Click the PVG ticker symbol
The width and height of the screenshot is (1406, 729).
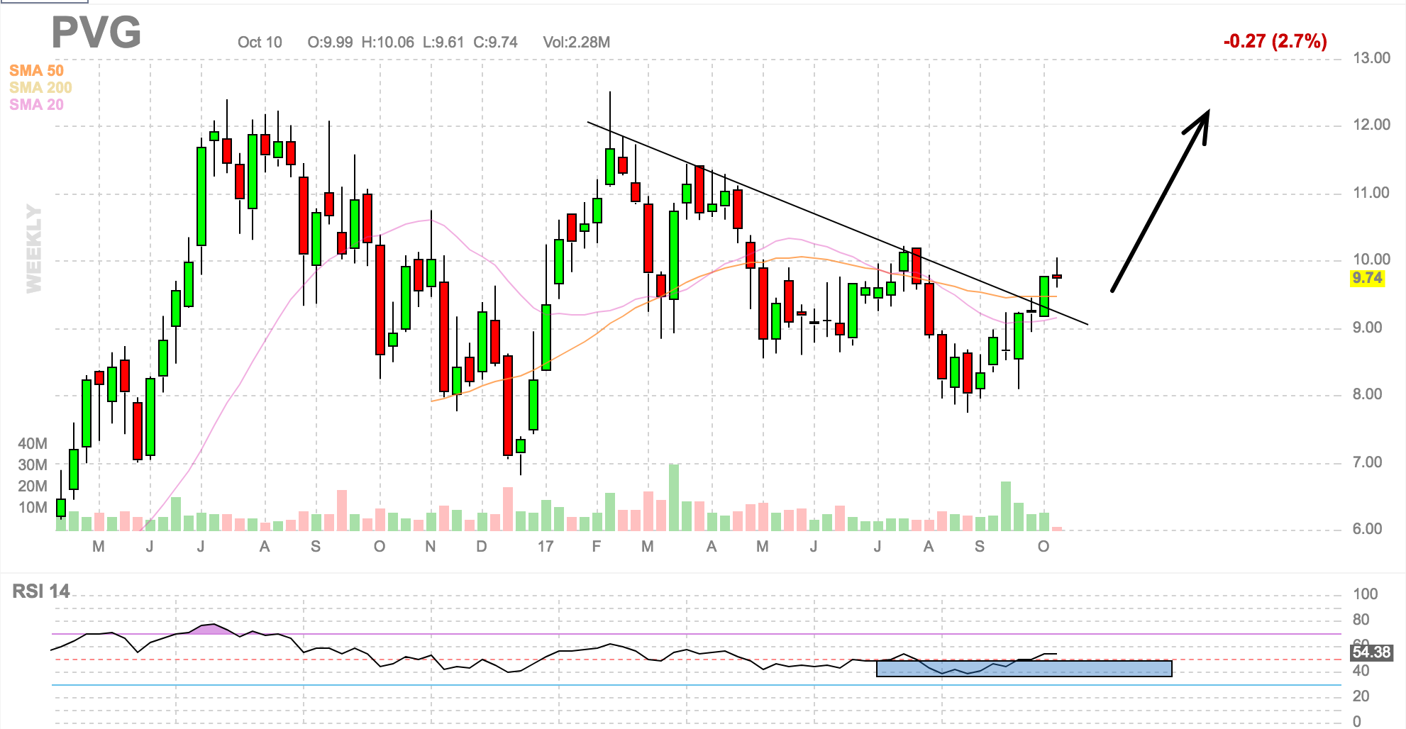(96, 33)
